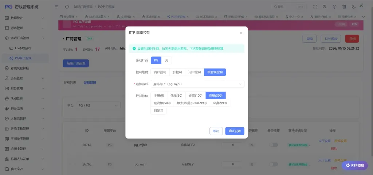
Task: Select PG as game vendor
Action: pyautogui.click(x=156, y=60)
